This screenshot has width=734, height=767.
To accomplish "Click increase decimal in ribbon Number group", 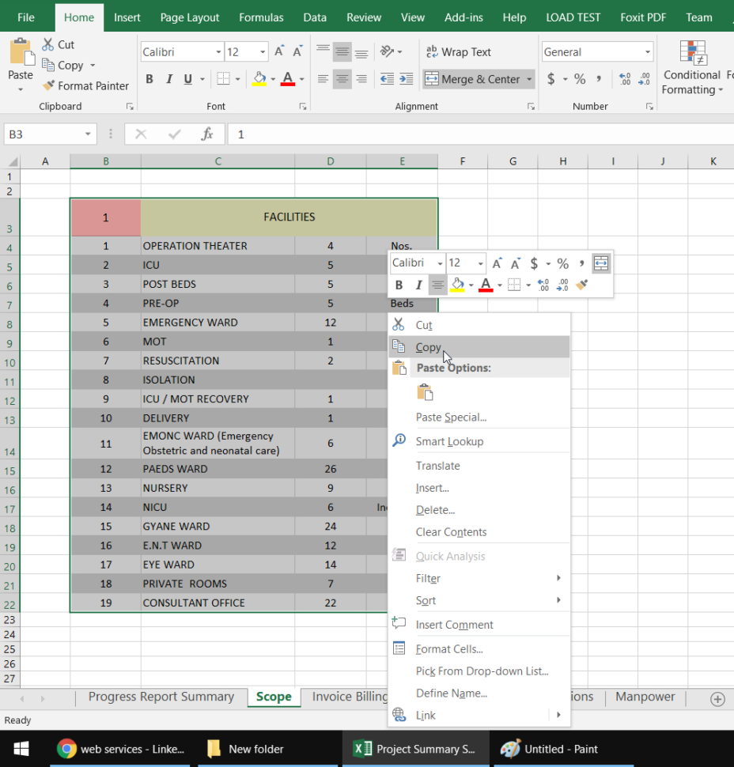I will pos(625,79).
